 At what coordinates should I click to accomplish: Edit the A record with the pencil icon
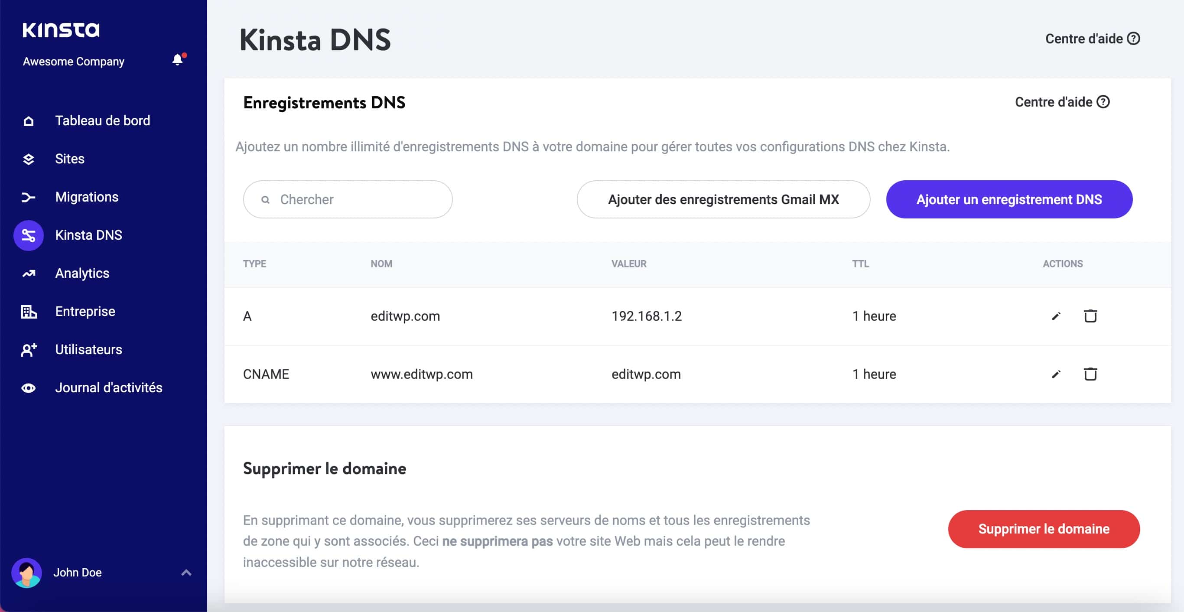point(1056,316)
